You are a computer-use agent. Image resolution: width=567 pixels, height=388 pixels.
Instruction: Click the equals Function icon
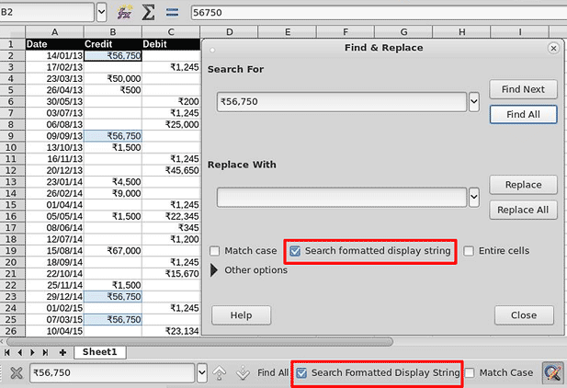(x=172, y=13)
